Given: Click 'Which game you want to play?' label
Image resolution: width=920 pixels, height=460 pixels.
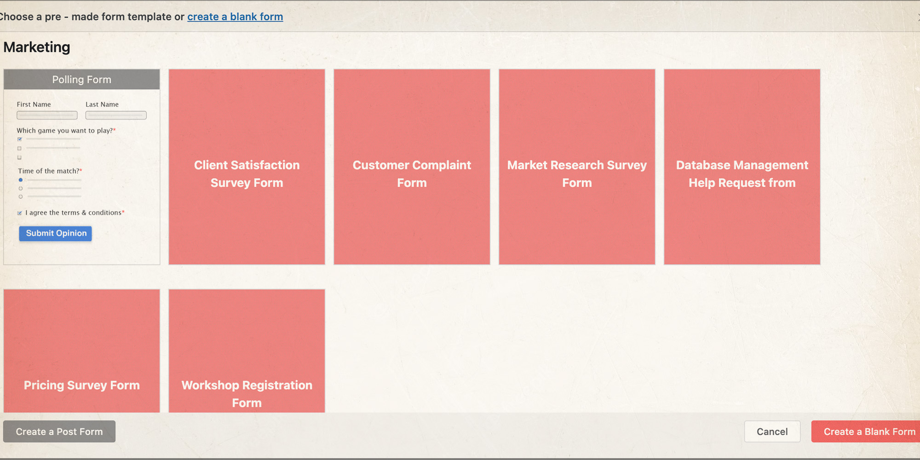Looking at the screenshot, I should click(x=66, y=131).
